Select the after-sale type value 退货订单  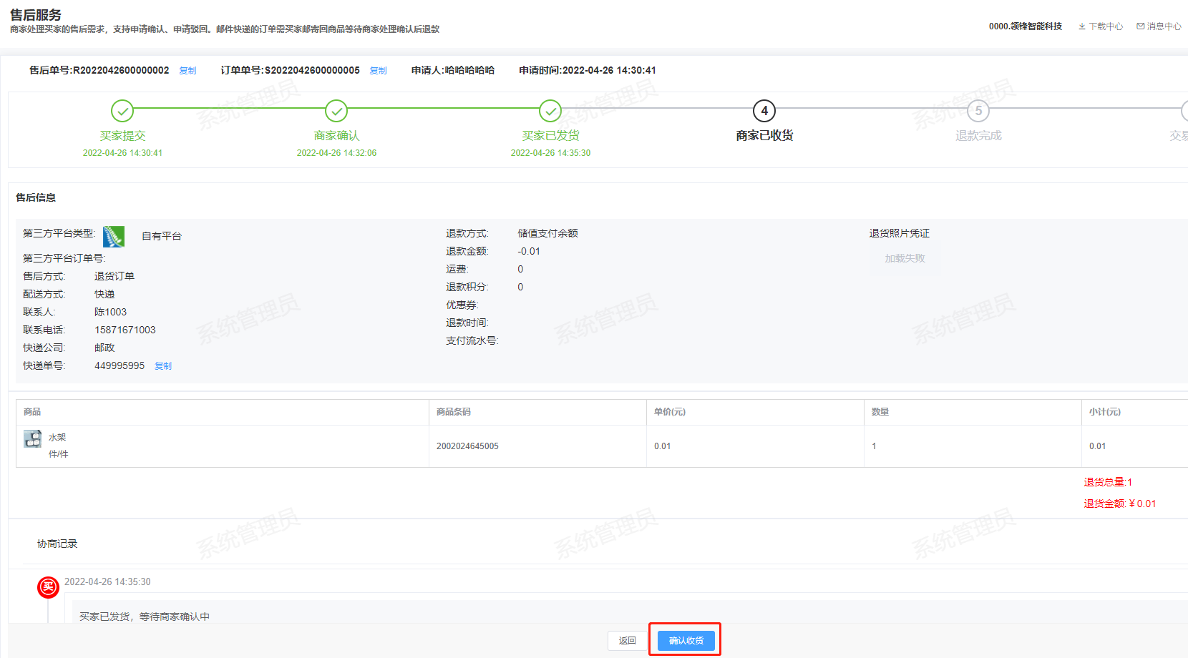[115, 277]
